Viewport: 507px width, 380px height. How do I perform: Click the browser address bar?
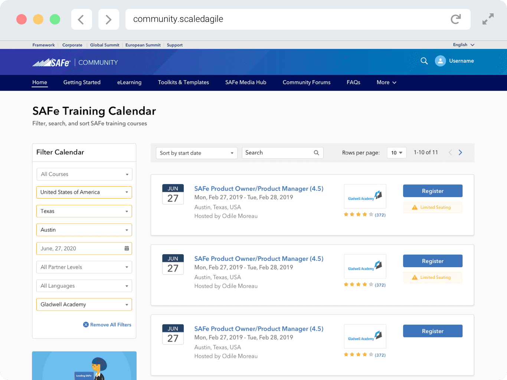pyautogui.click(x=298, y=19)
